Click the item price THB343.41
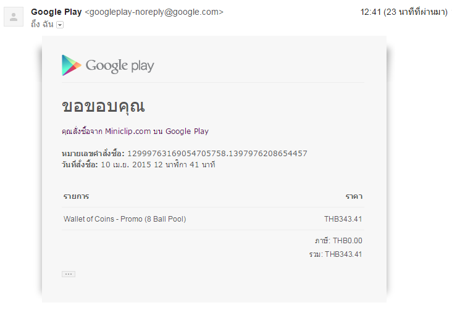Viewport: 452px width, 313px height. 343,219
